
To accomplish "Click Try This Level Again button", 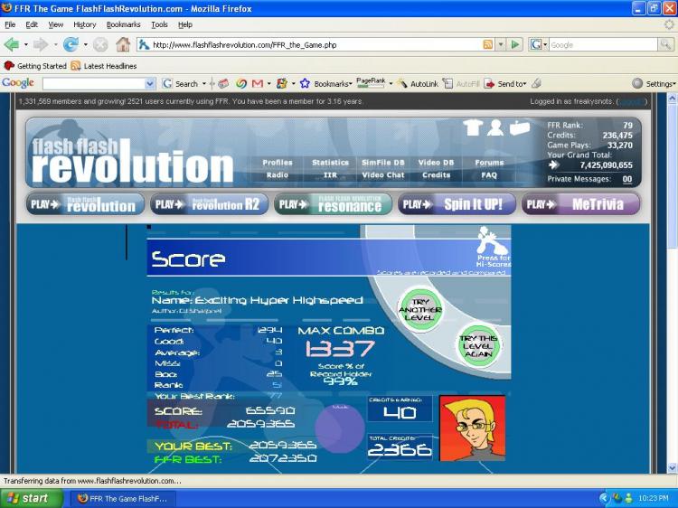I will pos(478,345).
